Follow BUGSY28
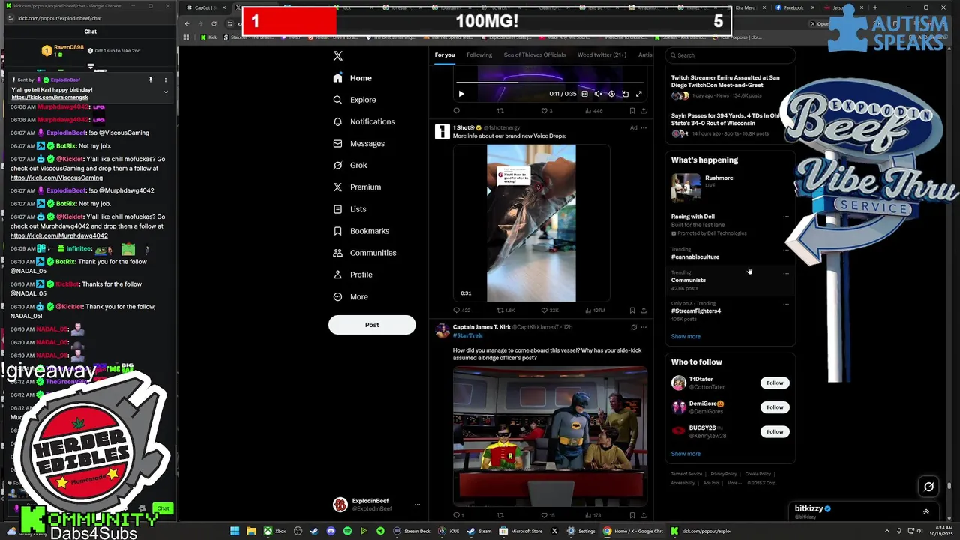Viewport: 960px width, 540px height. [x=775, y=431]
